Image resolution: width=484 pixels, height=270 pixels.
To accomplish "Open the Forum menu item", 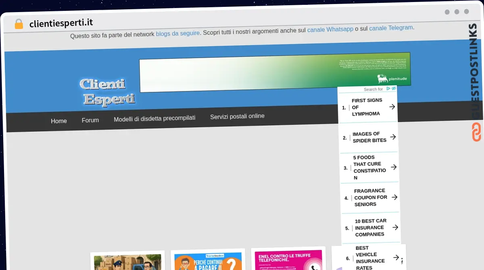I will [90, 120].
